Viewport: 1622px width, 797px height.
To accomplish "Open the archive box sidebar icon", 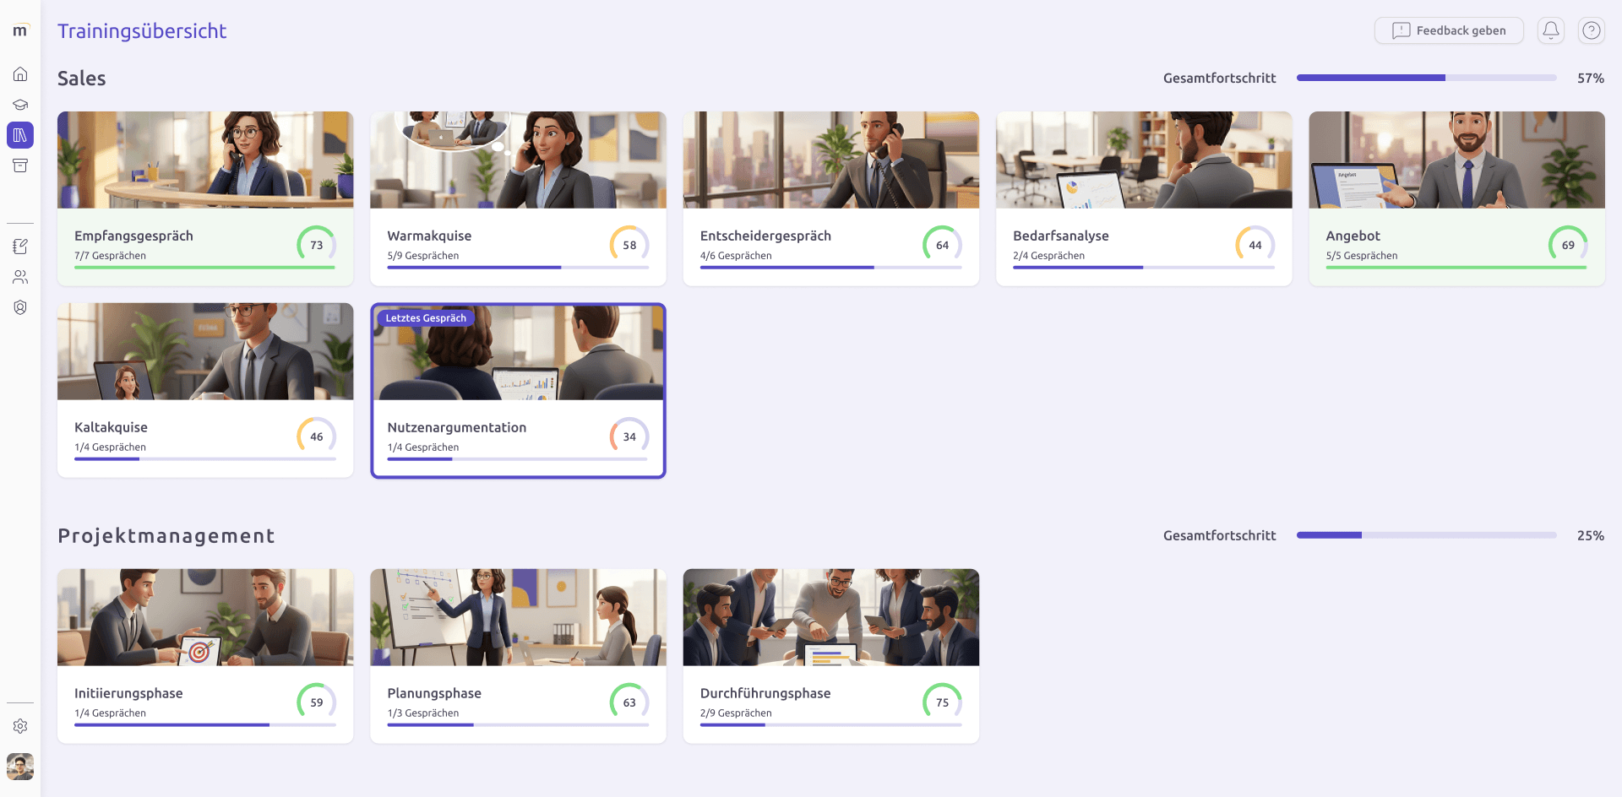I will coord(20,165).
